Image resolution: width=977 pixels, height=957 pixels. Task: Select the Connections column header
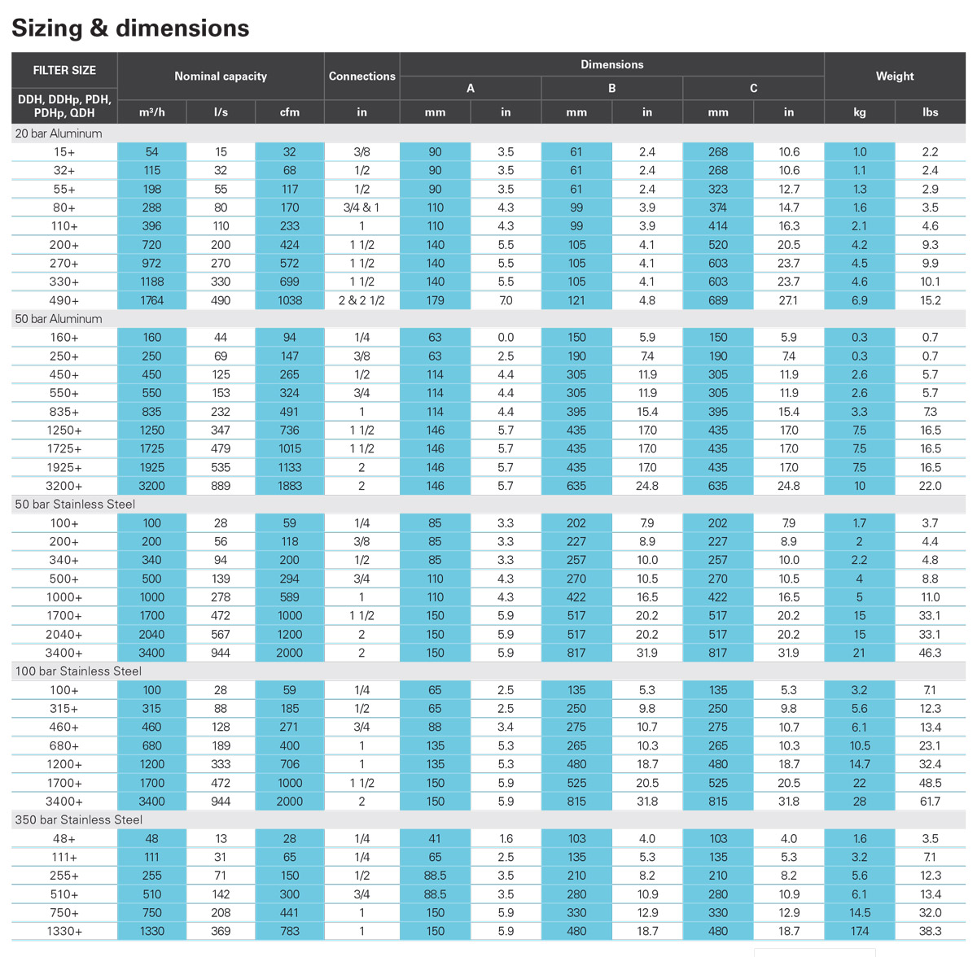point(361,76)
